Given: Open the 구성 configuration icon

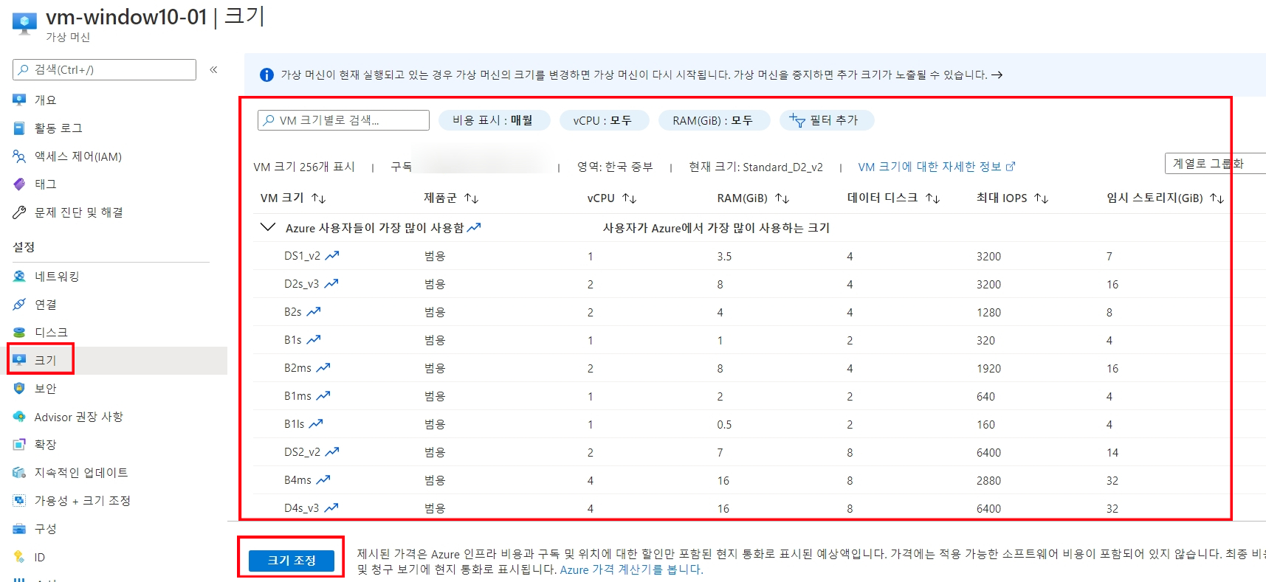Looking at the screenshot, I should click(x=19, y=528).
